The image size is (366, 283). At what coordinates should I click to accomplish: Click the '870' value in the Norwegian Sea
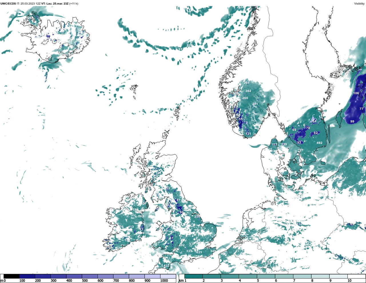[215, 31]
